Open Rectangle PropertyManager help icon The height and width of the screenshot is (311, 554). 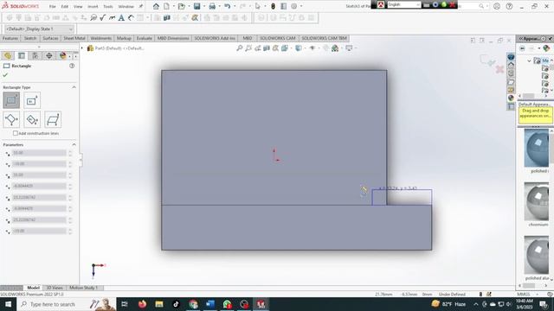[x=72, y=66]
